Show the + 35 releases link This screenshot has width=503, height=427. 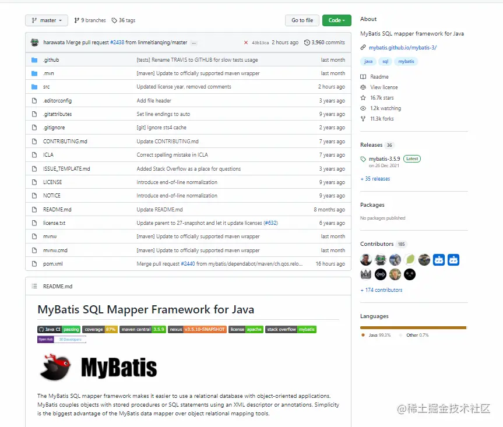click(x=375, y=179)
